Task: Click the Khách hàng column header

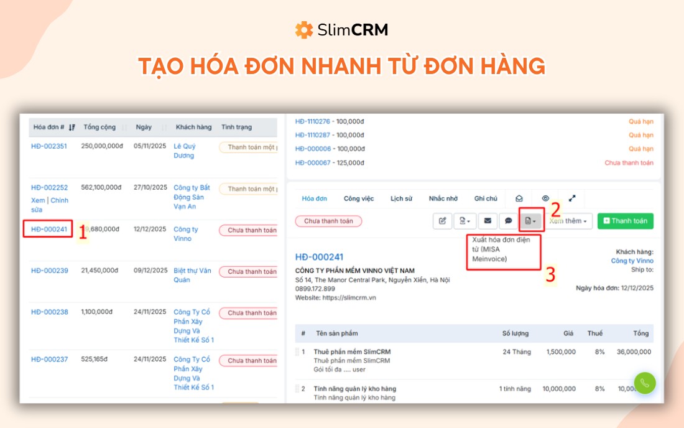Action: [193, 127]
